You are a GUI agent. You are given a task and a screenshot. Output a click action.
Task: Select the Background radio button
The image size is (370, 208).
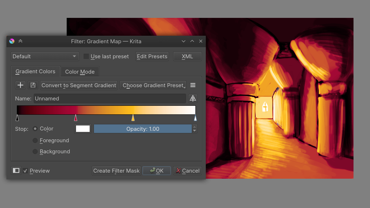[35, 152]
